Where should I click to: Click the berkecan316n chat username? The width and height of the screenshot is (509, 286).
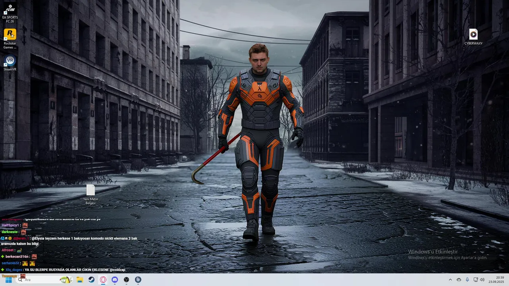click(x=17, y=257)
